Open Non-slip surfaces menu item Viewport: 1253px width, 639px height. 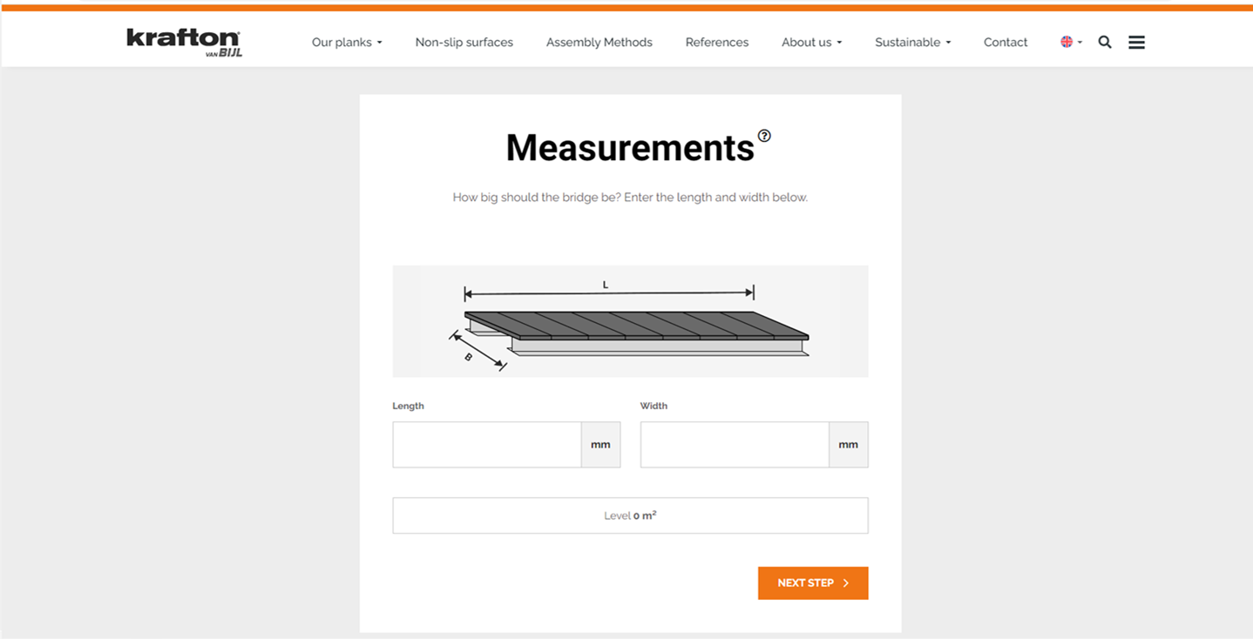click(x=464, y=42)
